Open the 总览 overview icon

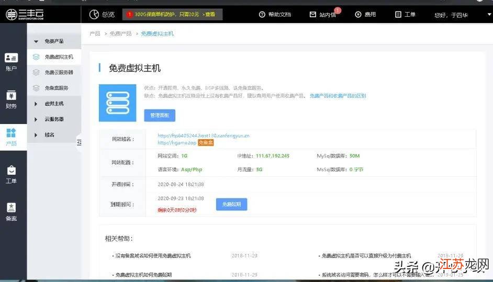point(94,15)
